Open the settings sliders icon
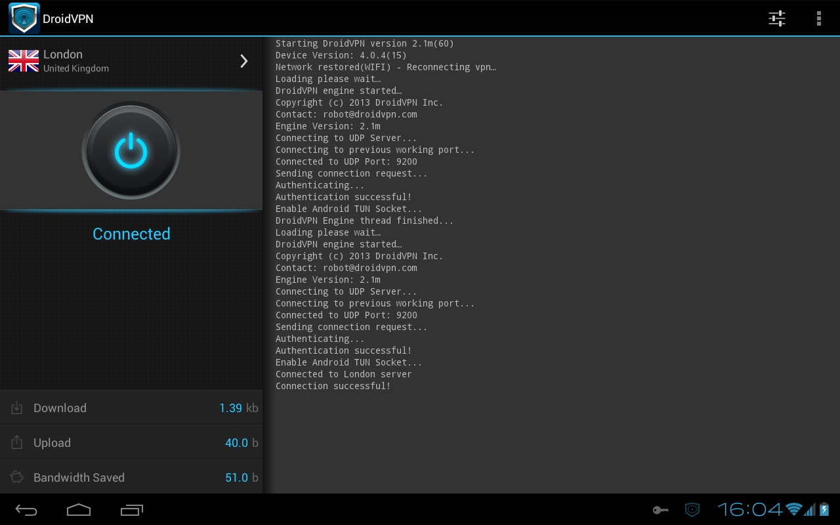 tap(776, 18)
